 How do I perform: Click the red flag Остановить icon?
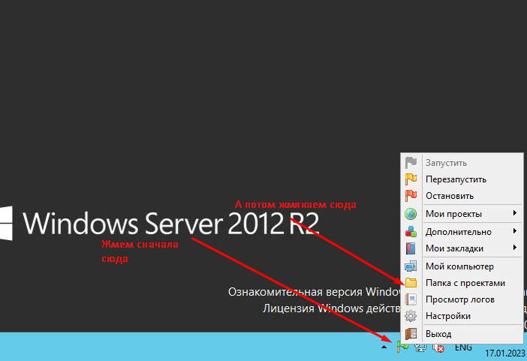click(x=411, y=196)
